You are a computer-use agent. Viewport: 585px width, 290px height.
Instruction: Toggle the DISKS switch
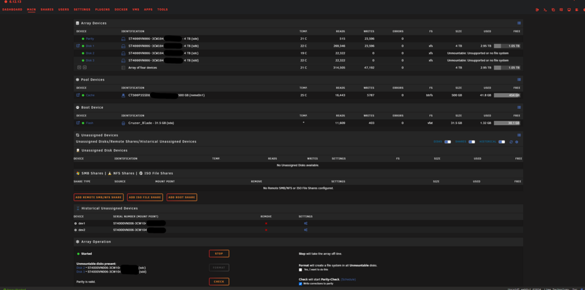448,141
